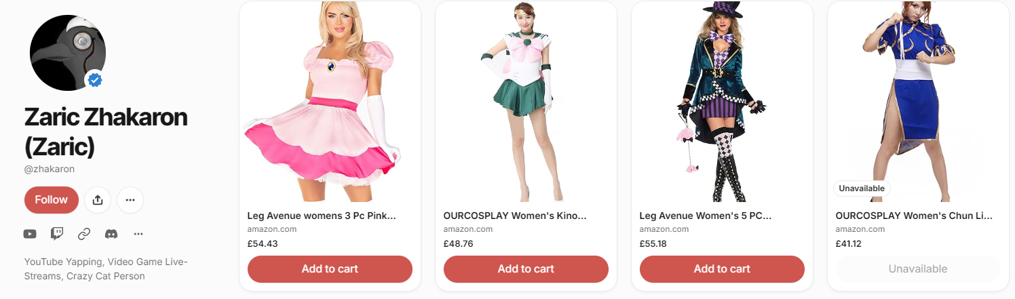
Task: Open the pink princess dress product image
Action: [x=330, y=102]
